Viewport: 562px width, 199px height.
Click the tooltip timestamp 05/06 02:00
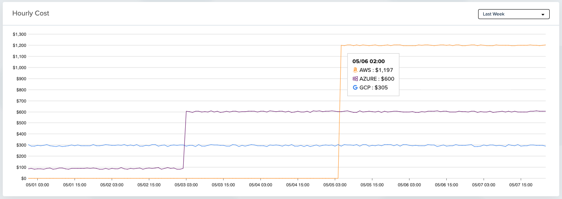click(368, 61)
